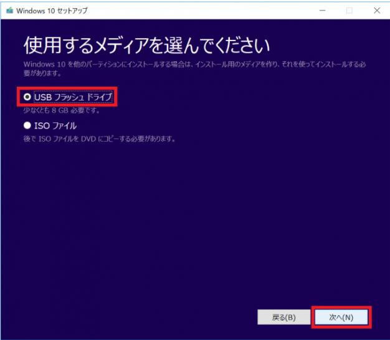The image size is (390, 340).
Task: Close the Windows 10 セットアップ window
Action: (377, 11)
